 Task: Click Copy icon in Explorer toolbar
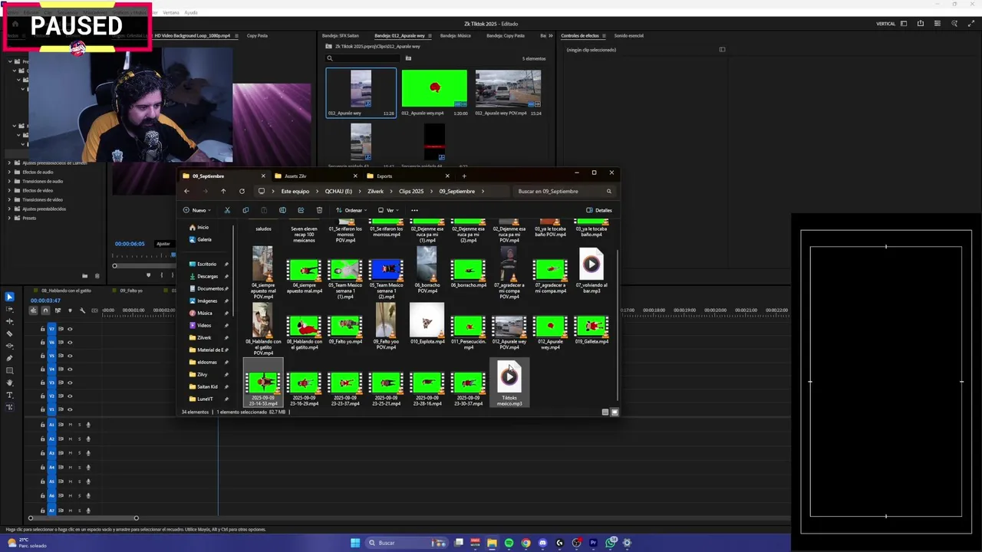click(245, 210)
